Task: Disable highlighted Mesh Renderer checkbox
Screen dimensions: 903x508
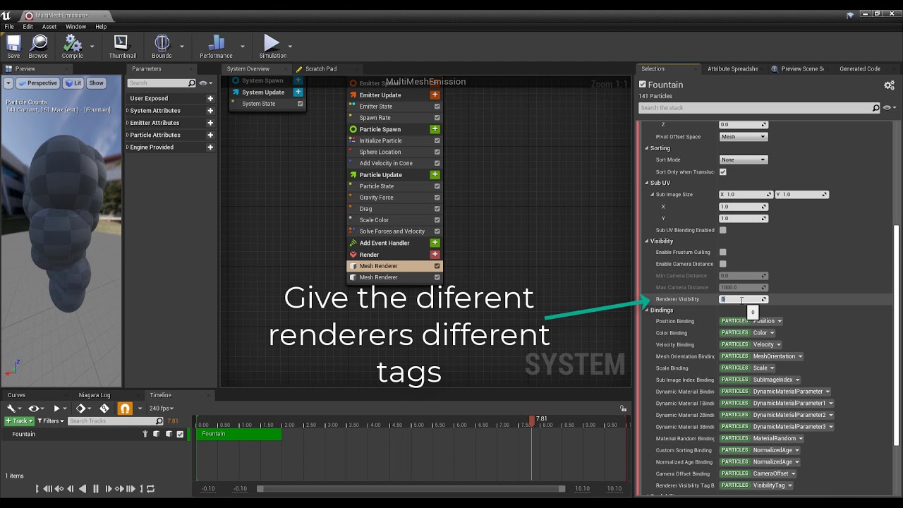Action: pos(437,266)
